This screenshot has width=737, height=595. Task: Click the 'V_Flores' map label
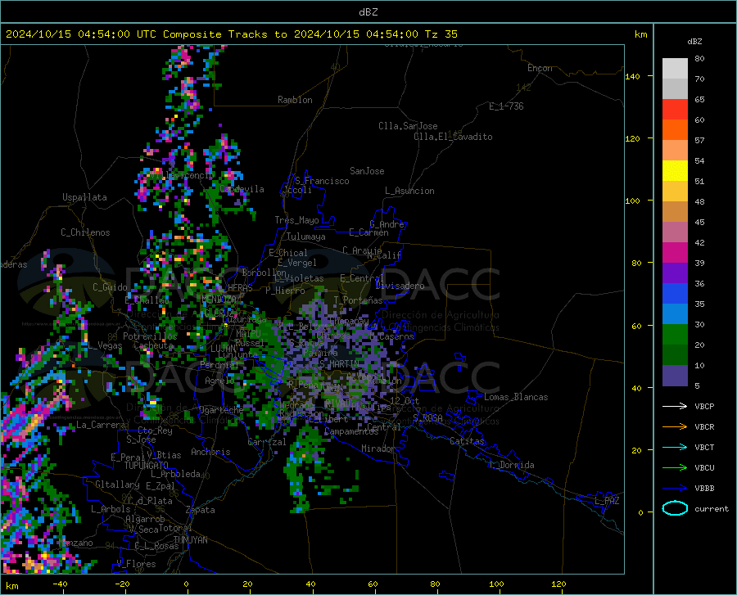136,564
